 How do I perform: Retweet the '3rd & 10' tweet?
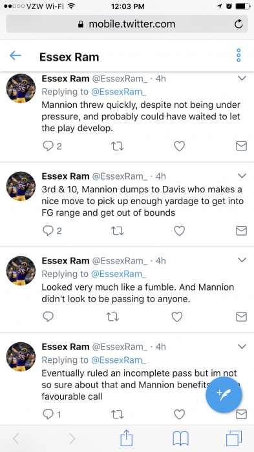[x=118, y=231]
